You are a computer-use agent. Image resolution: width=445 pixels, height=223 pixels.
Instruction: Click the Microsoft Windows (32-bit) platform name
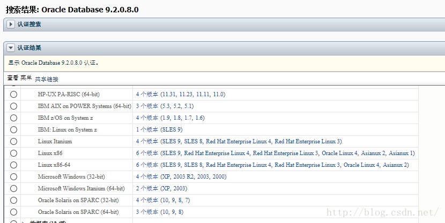71,176
